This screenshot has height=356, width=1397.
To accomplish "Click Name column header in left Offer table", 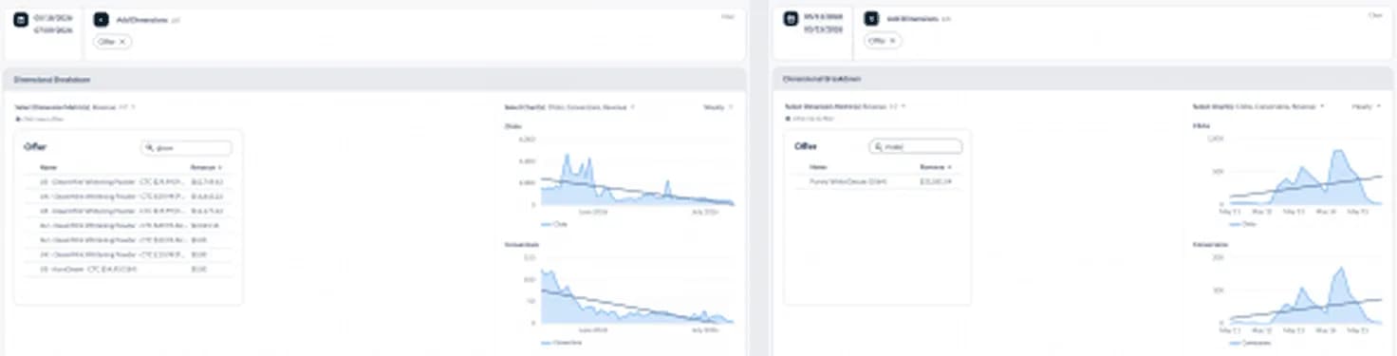I will click(x=48, y=167).
